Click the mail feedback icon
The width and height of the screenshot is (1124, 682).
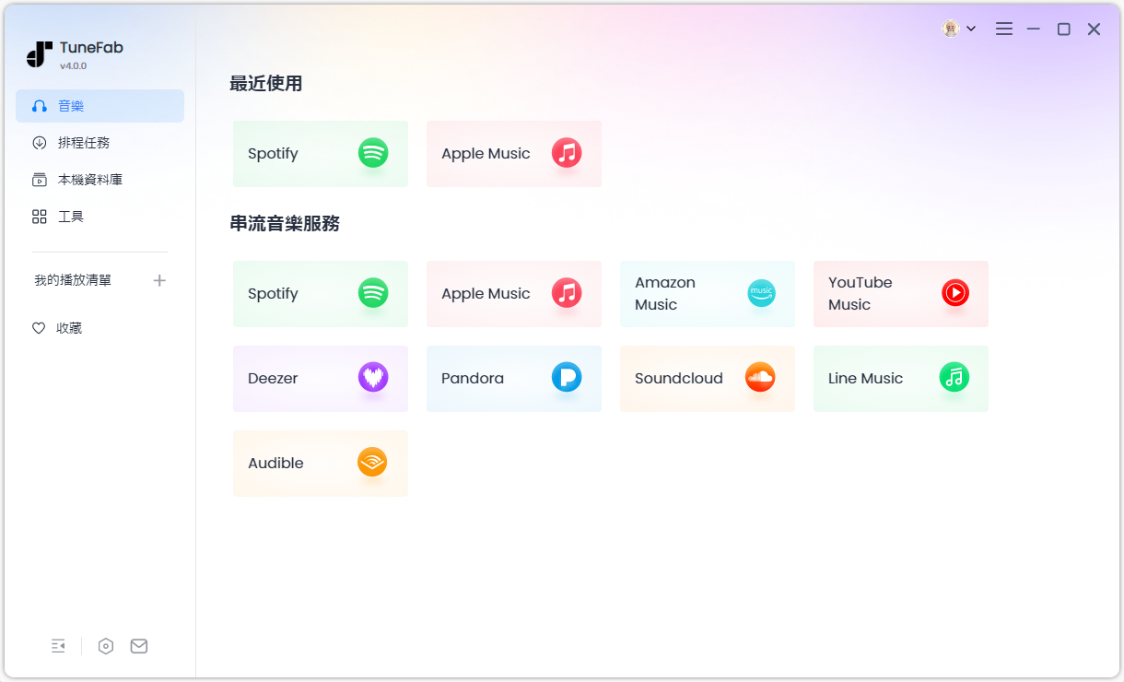click(x=138, y=645)
